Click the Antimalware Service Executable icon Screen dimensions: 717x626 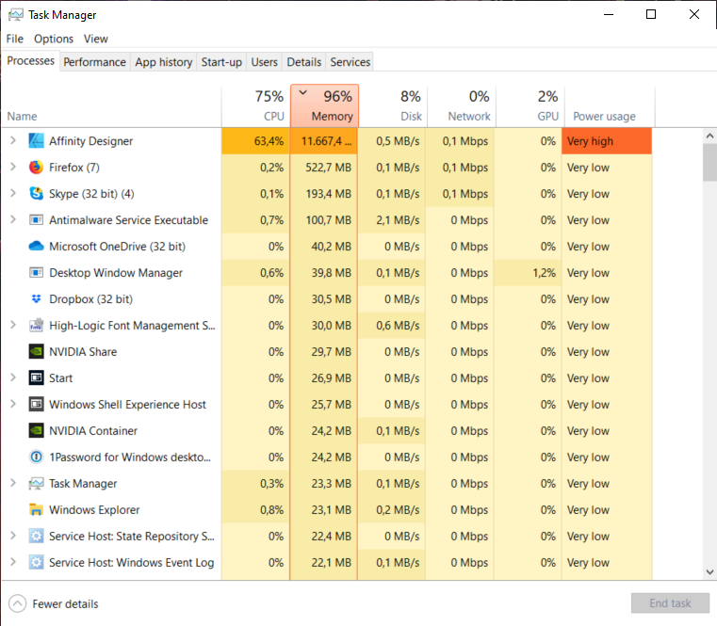click(x=36, y=219)
